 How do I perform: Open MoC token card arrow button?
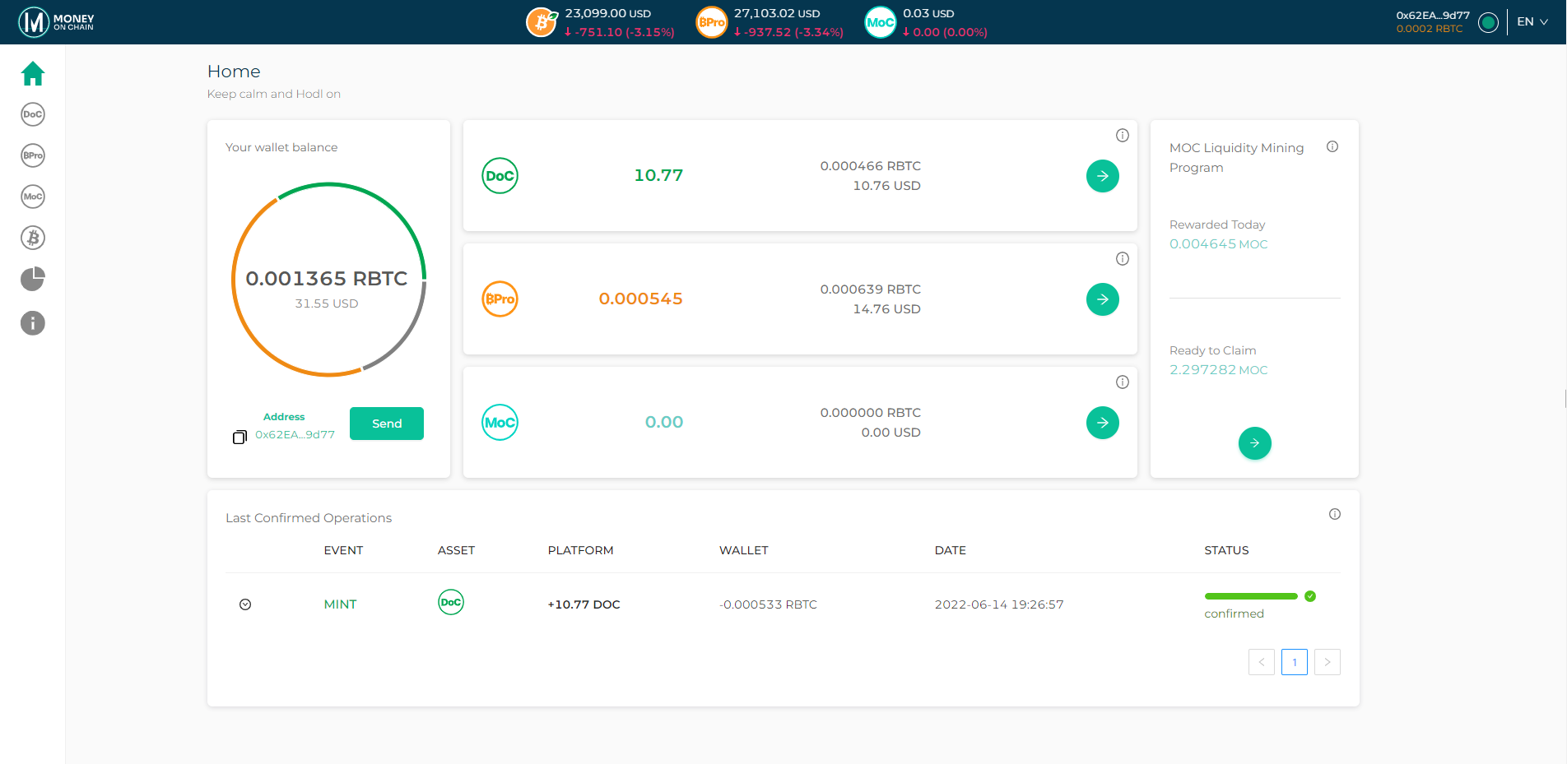pos(1102,423)
